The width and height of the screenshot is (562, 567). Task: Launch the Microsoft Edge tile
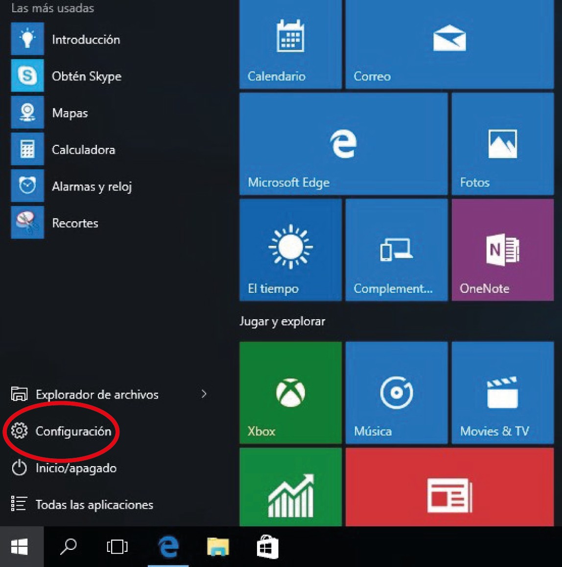point(343,144)
